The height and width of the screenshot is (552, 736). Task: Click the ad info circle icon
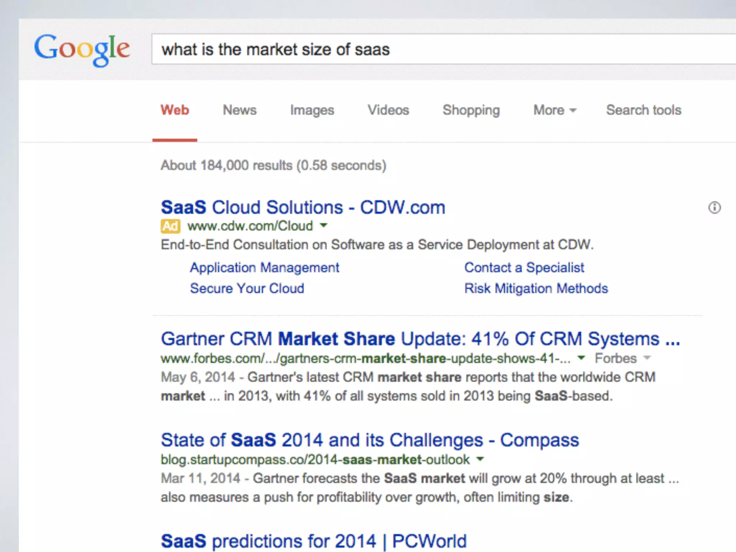(x=714, y=207)
